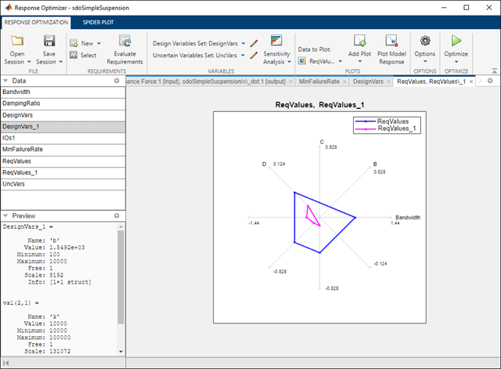Switch to the MinFailureRate plot tab

coord(319,81)
